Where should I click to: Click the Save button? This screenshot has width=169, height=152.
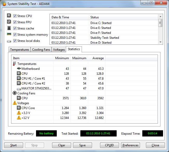coord(83,145)
